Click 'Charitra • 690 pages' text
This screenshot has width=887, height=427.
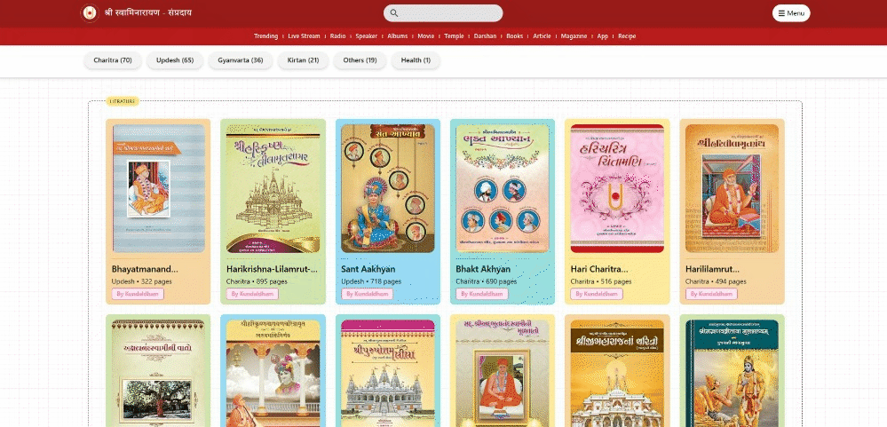[487, 281]
